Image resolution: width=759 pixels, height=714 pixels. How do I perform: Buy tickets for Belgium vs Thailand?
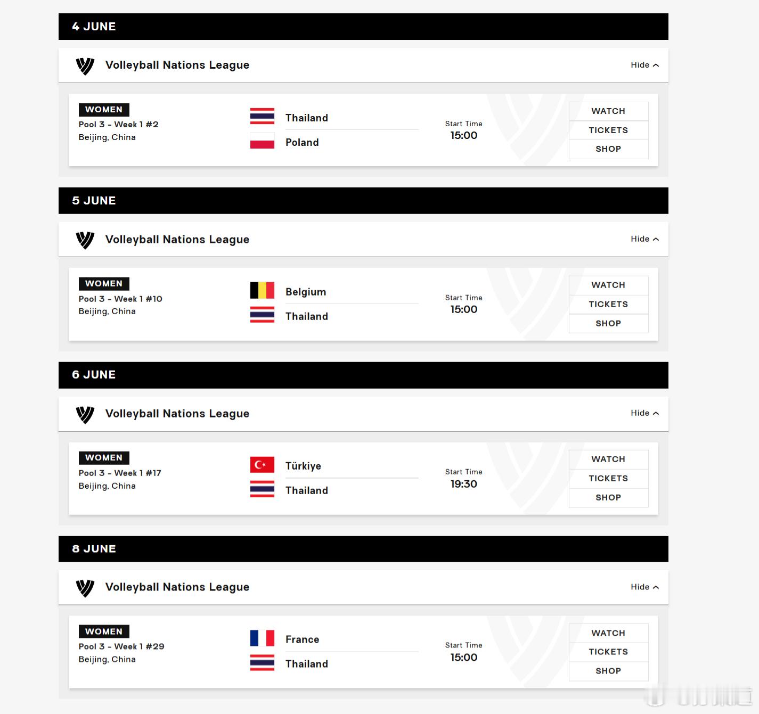pos(608,305)
